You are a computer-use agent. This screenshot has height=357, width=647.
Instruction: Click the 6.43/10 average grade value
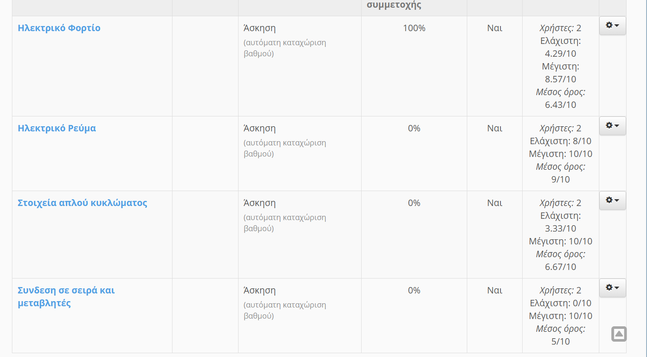561,105
